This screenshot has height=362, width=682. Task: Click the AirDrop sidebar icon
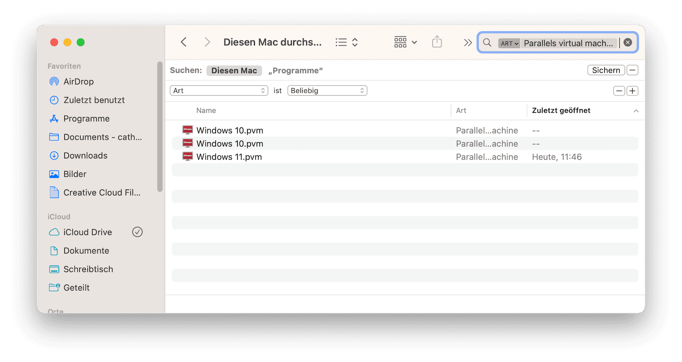(x=54, y=81)
